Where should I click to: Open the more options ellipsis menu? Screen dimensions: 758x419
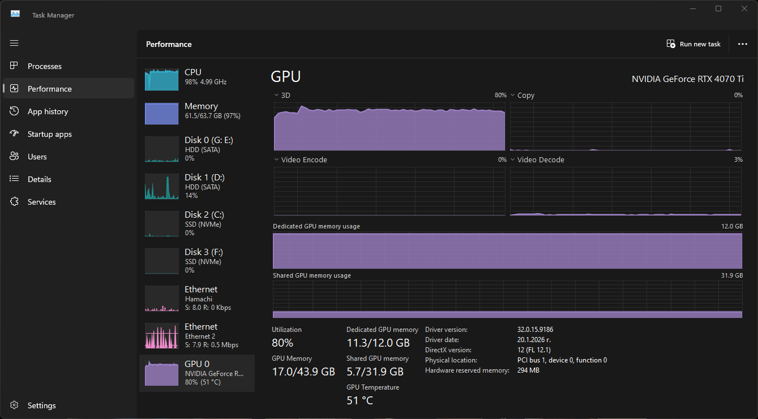click(x=743, y=44)
